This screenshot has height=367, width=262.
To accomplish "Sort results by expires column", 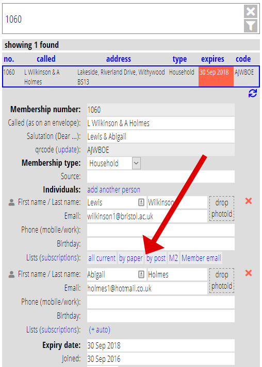I will coord(212,59).
